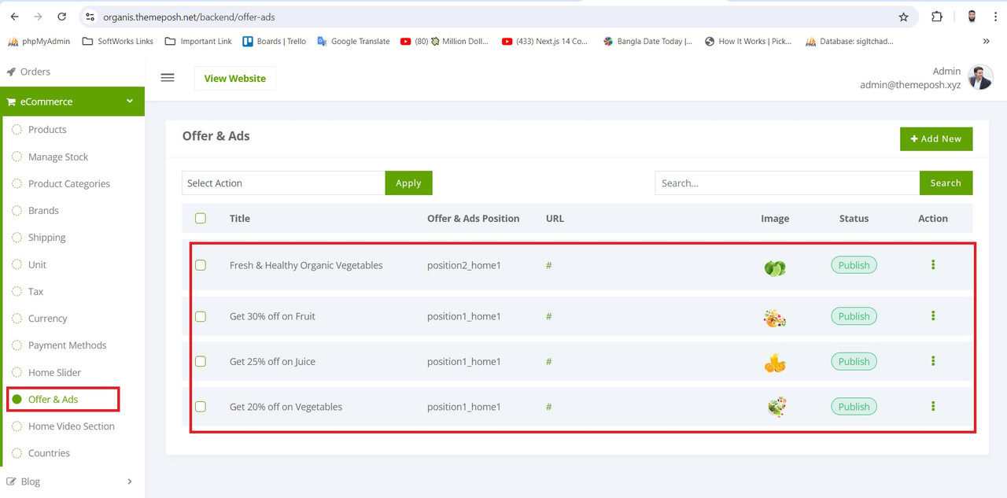Tick the select-all checkbox in table header
The width and height of the screenshot is (1007, 498).
[201, 218]
